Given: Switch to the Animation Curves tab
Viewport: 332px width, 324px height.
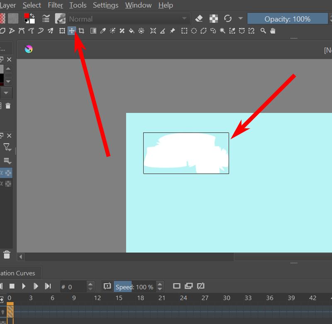Looking at the screenshot, I should (x=19, y=273).
